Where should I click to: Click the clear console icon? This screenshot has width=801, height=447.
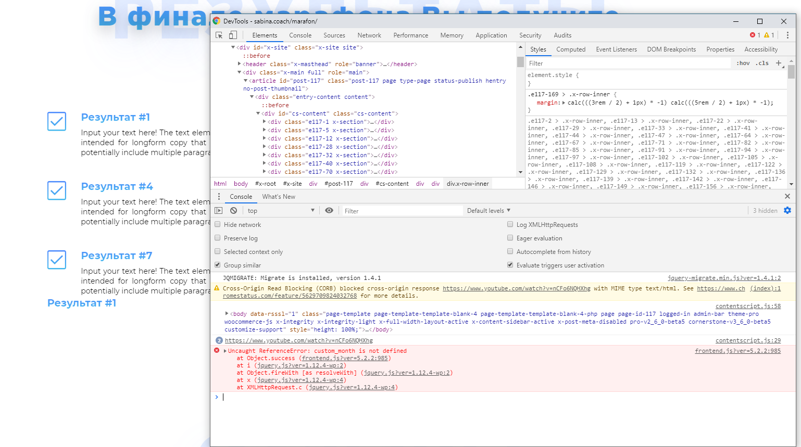pos(234,211)
